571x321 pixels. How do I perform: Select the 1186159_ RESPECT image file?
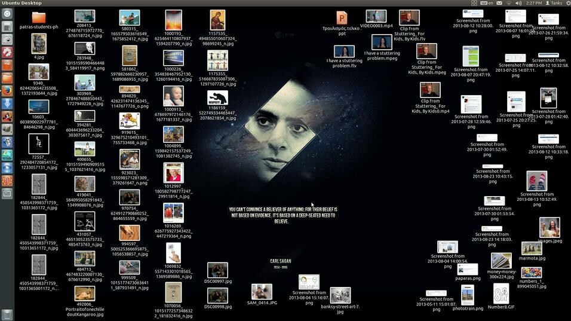217,105
